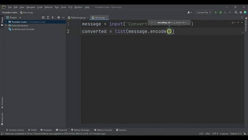
Task: Open Problems tool window
Action: pos(46,130)
